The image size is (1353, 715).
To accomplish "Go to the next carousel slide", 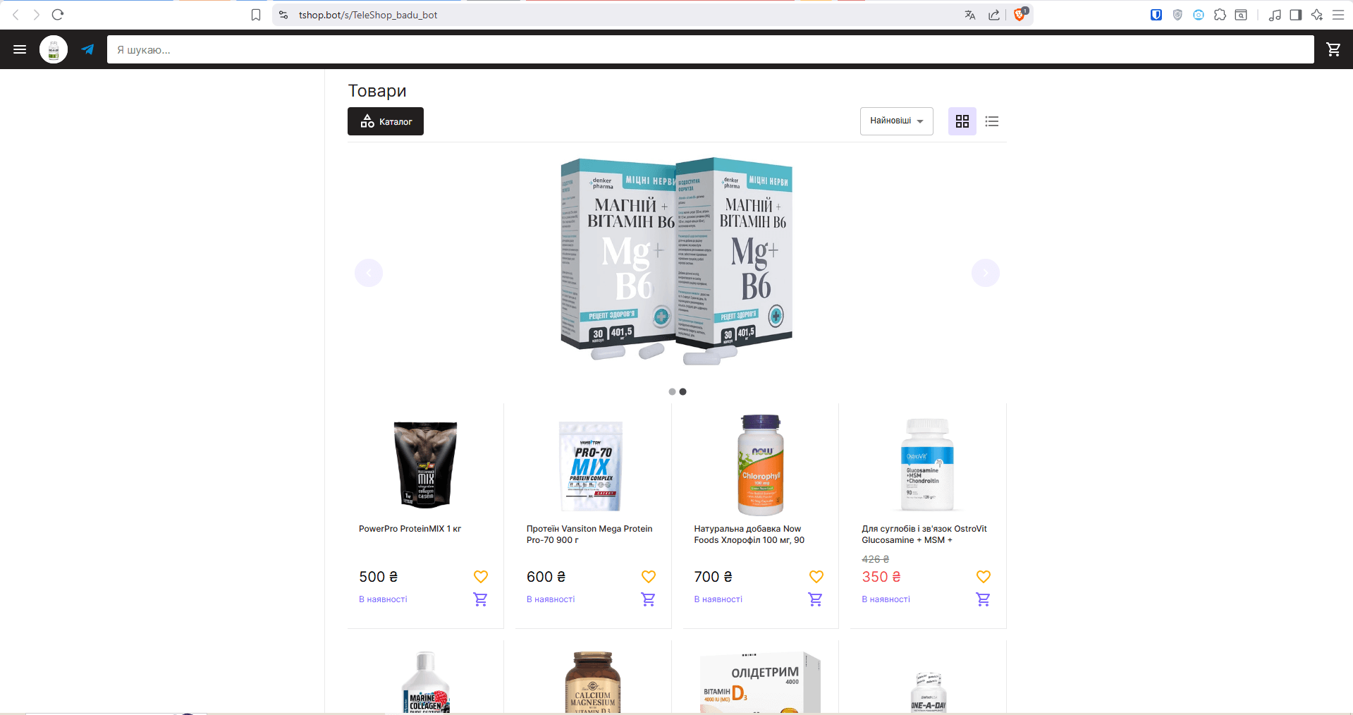I will (986, 273).
